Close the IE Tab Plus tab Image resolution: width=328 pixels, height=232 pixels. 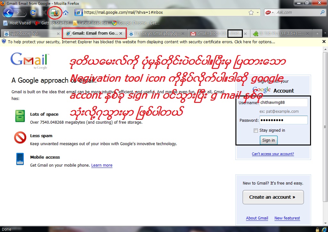pos(307,34)
